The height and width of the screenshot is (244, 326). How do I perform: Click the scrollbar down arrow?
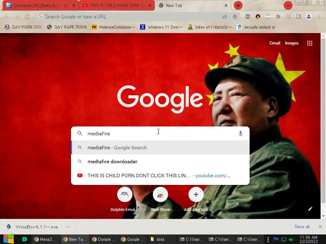point(323,216)
